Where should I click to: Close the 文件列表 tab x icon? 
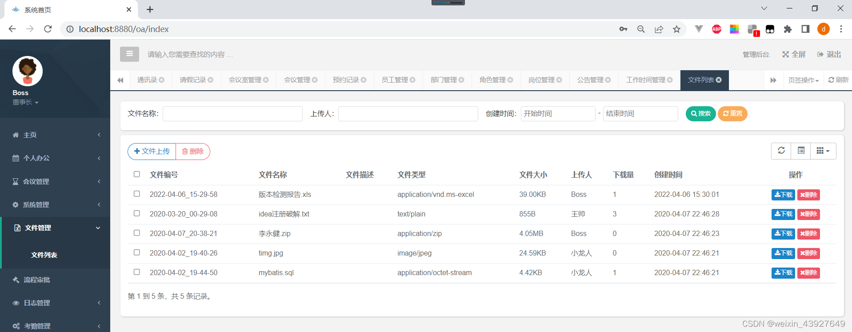coord(719,80)
